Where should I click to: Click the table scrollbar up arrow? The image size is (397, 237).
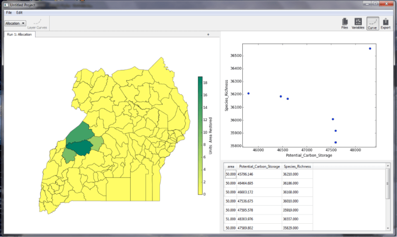point(387,166)
